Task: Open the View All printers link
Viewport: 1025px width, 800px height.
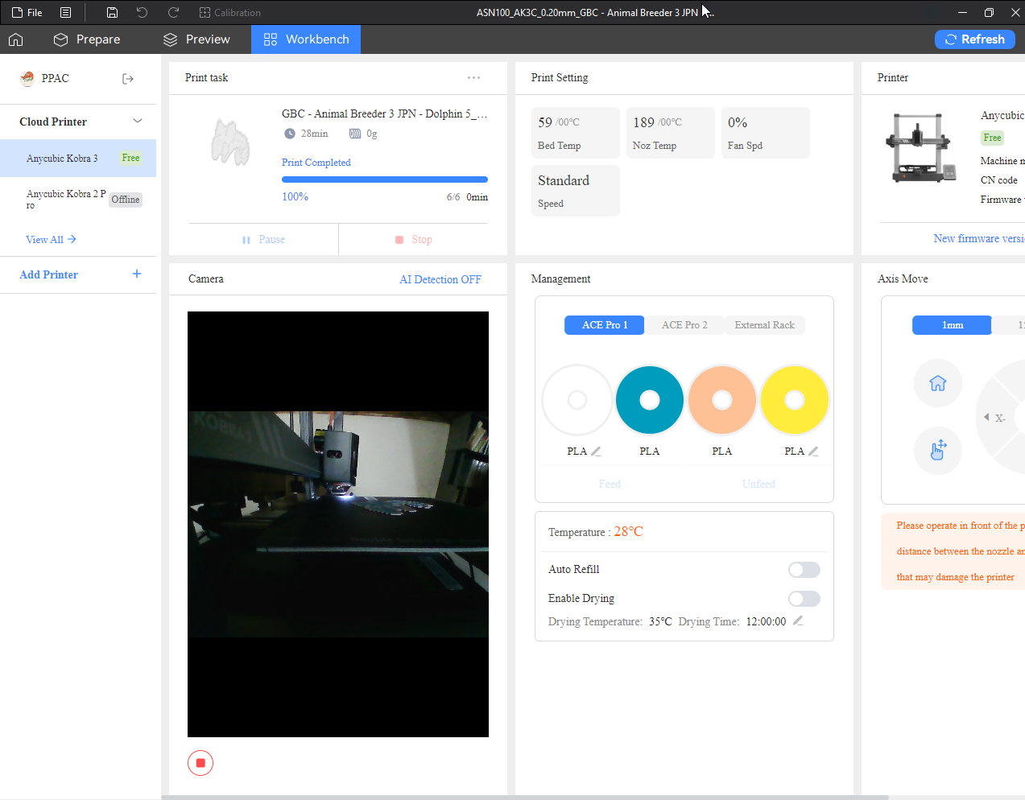Action: [51, 239]
